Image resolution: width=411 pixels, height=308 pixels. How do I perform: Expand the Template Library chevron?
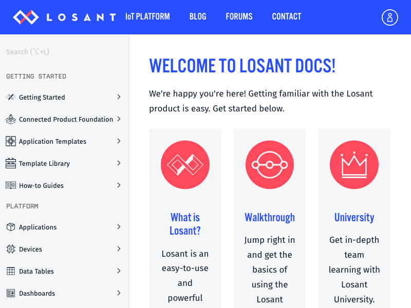click(x=119, y=163)
